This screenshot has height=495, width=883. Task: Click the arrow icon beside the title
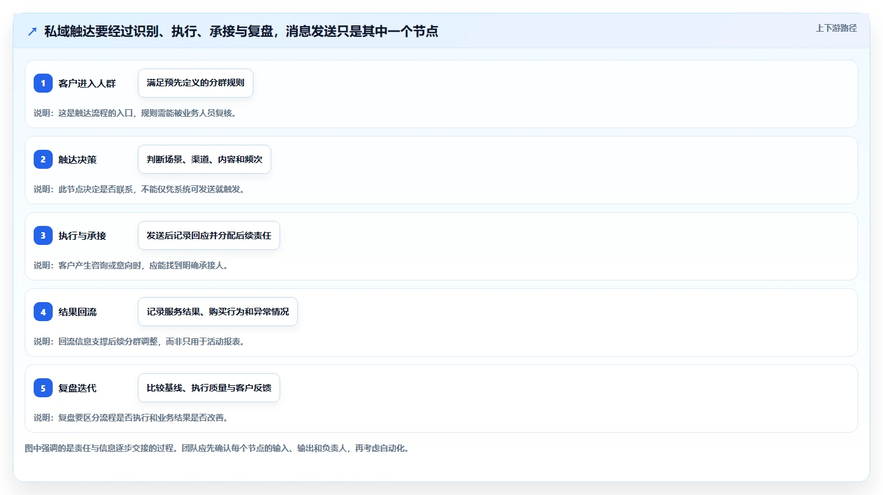(x=32, y=31)
